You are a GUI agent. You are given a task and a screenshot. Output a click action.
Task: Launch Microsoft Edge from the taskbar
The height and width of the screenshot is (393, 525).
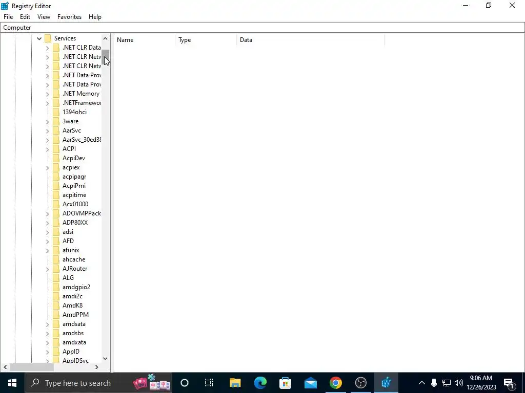click(260, 383)
